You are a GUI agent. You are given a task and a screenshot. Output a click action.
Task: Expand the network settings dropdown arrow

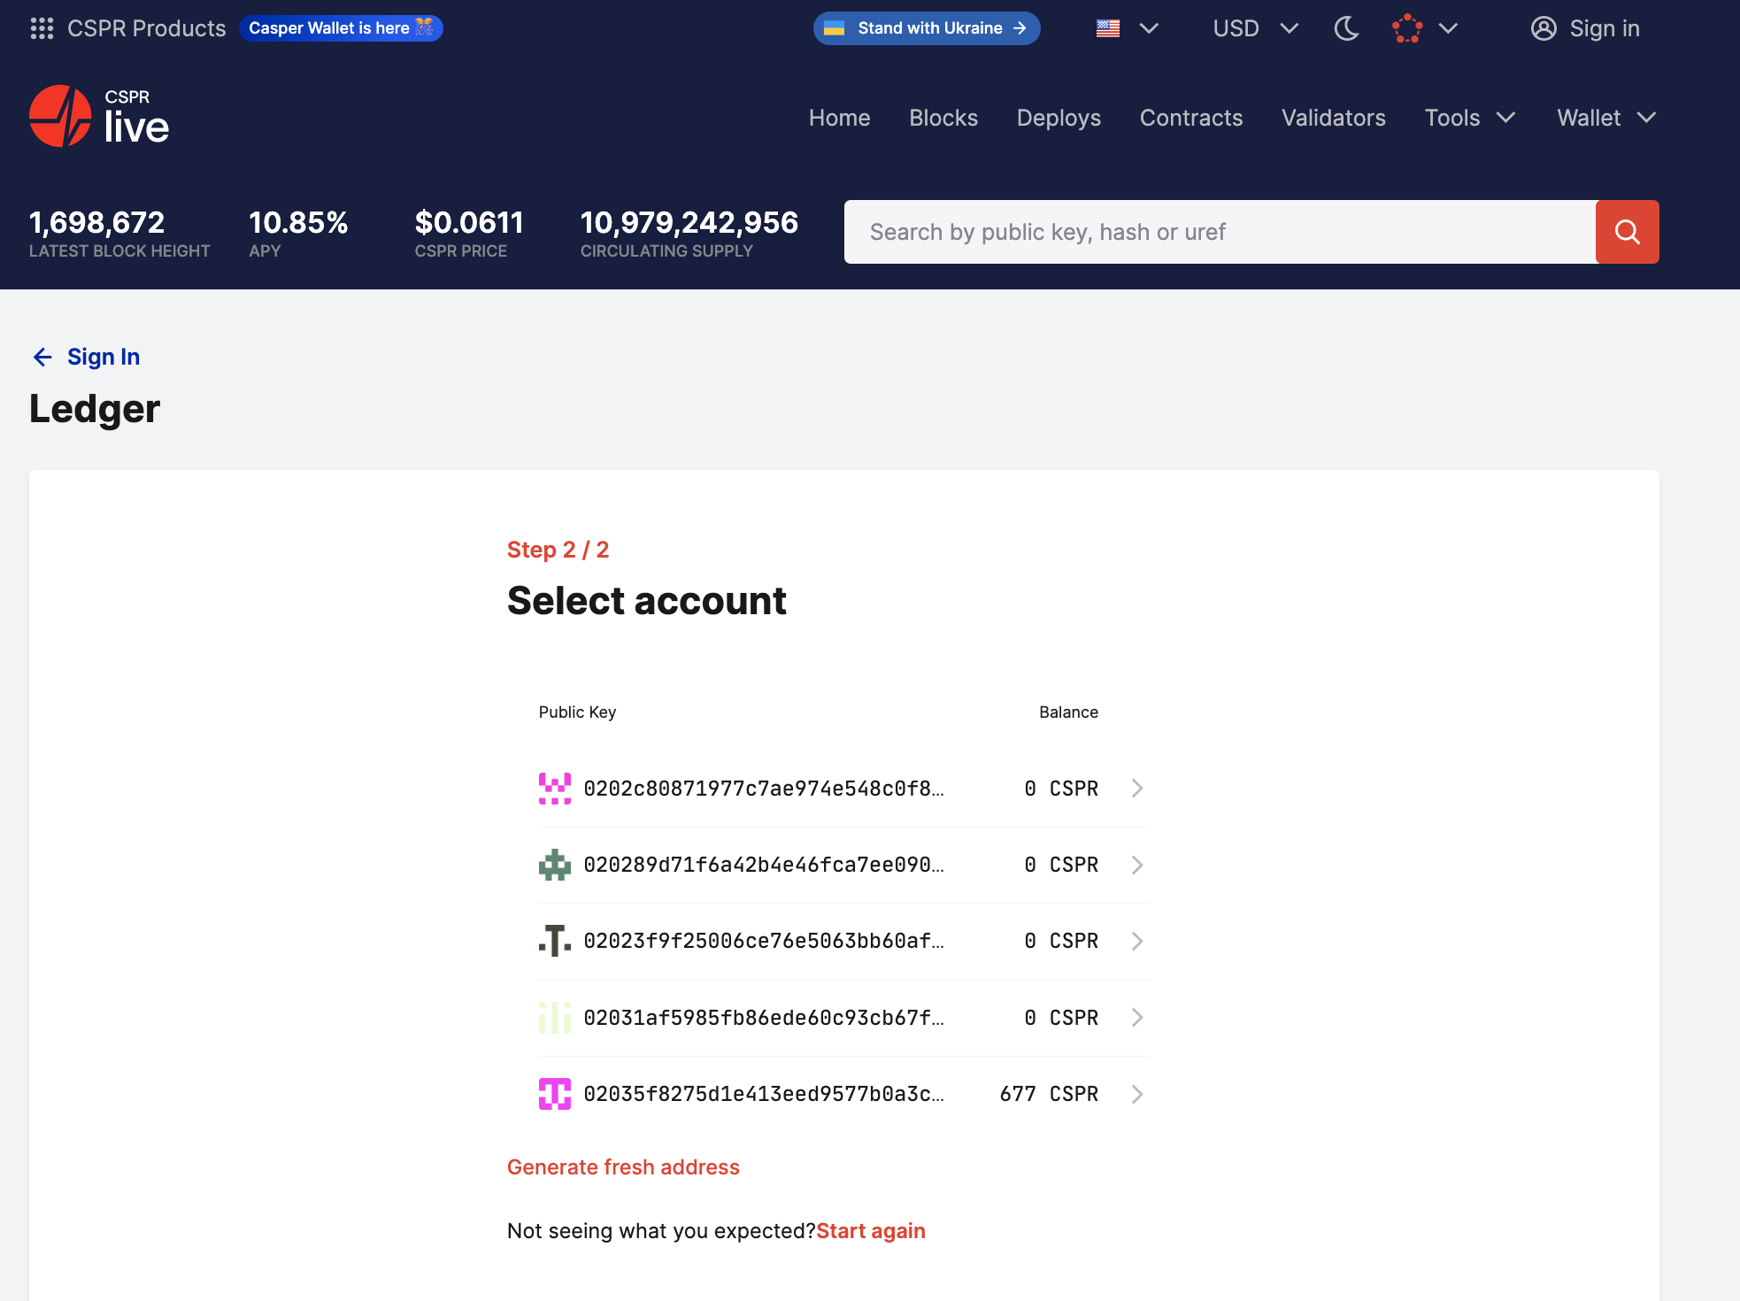pyautogui.click(x=1448, y=27)
